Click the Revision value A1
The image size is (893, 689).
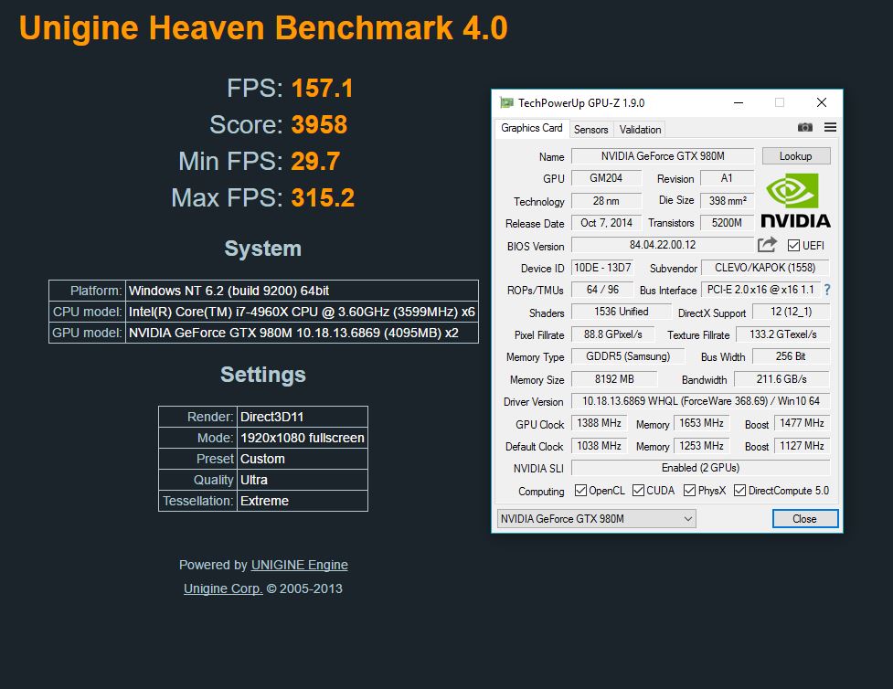(x=727, y=178)
